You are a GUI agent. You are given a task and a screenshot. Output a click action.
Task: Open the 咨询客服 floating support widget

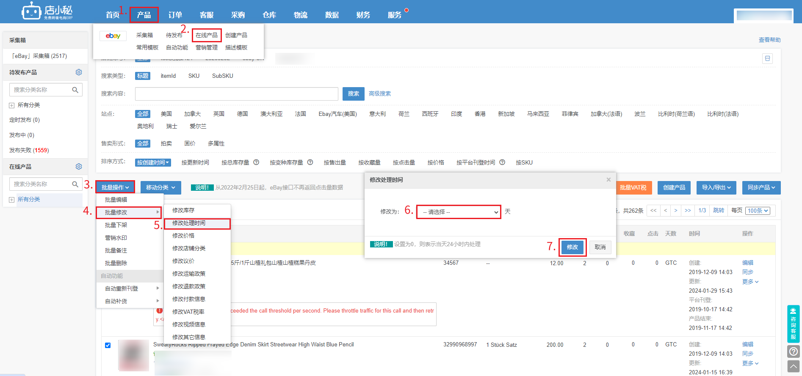(x=793, y=324)
